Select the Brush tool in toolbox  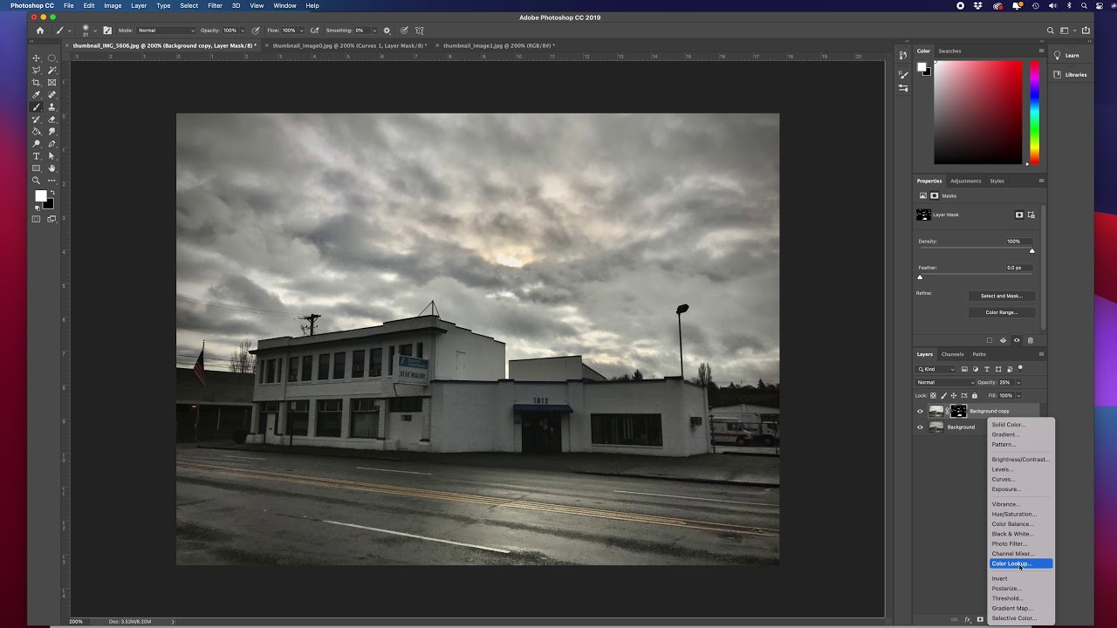[x=36, y=106]
